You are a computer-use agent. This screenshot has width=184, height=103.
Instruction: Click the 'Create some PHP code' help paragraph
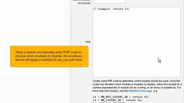coord(137,86)
